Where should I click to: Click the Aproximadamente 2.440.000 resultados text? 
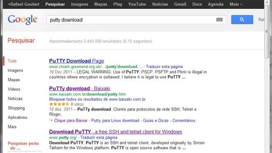click(101, 41)
